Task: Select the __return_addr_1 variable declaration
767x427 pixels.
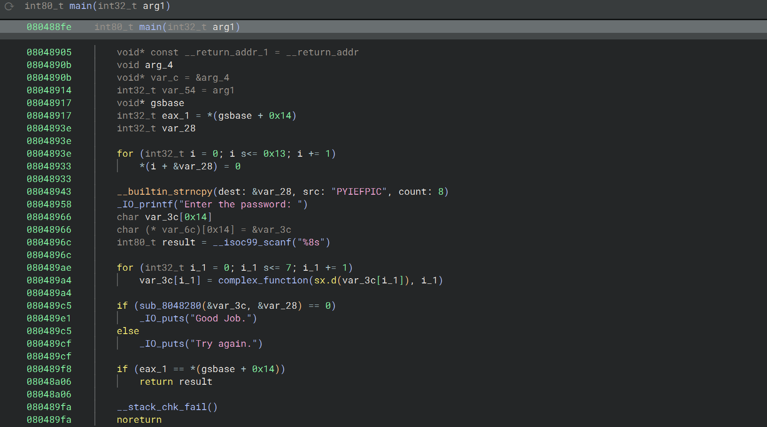Action: 226,52
